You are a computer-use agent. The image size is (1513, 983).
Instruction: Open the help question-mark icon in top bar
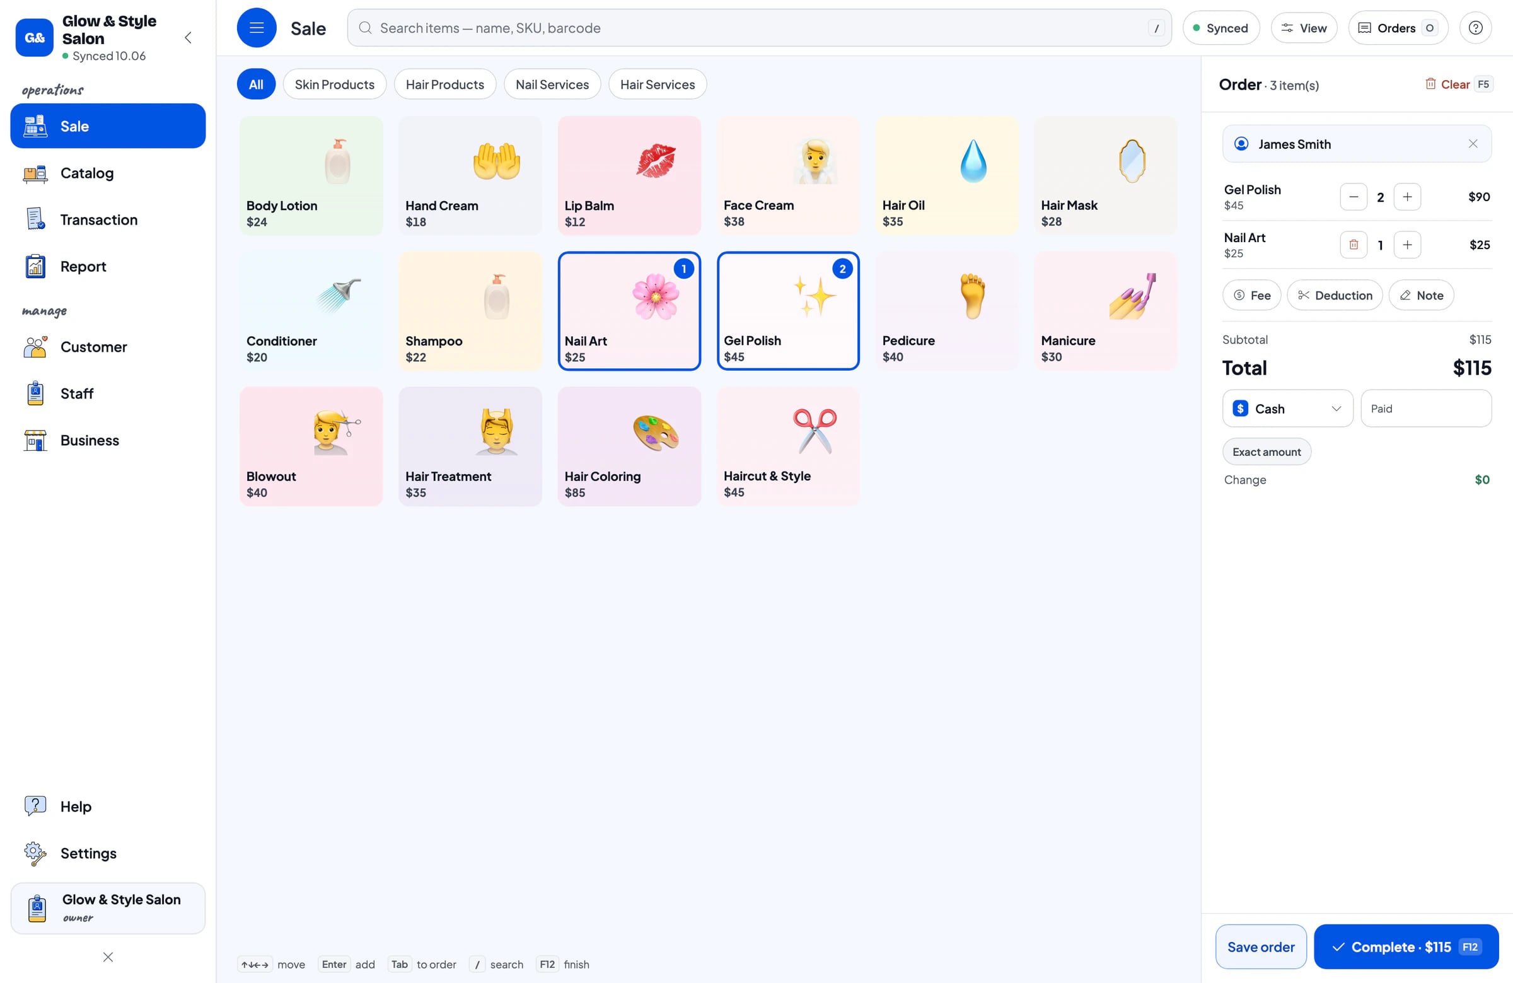point(1475,27)
